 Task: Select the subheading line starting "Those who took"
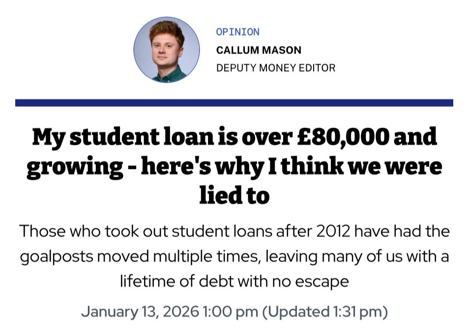pyautogui.click(x=234, y=231)
